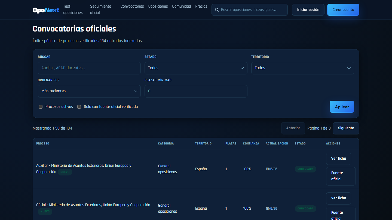Viewport: 392px width, 220px height.
Task: Click the Proceso column header
Action: point(43,143)
